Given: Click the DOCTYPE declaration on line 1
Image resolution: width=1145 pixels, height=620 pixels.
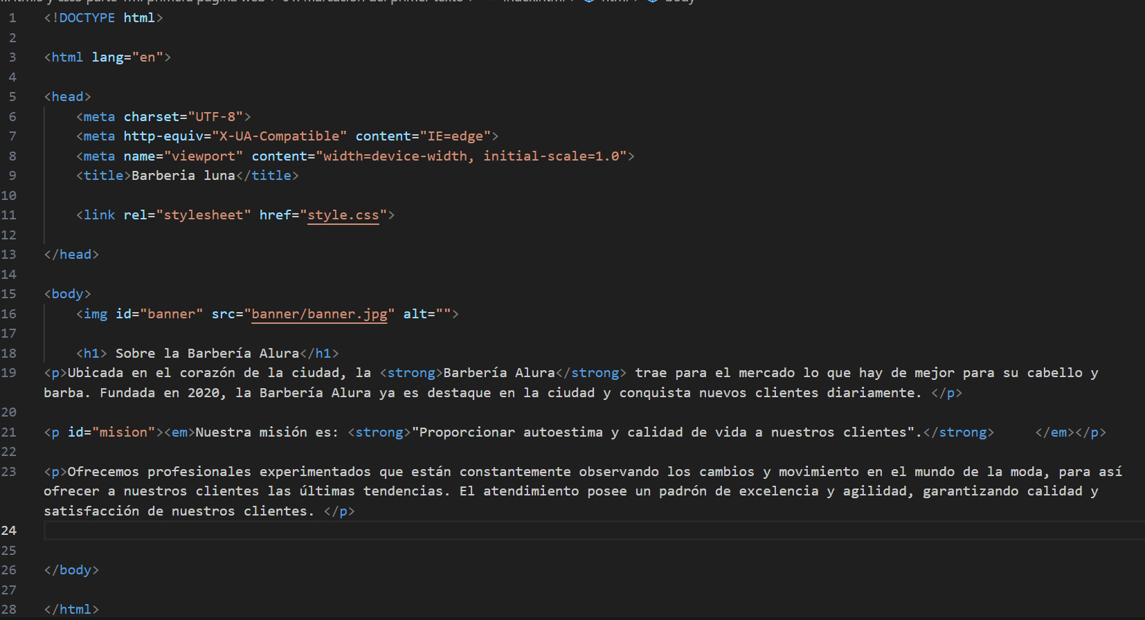Looking at the screenshot, I should pos(104,18).
